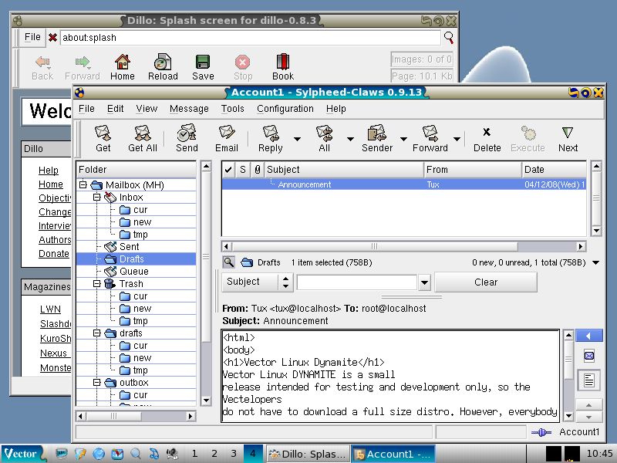
Task: Click the Send queued messages icon
Action: pos(187,138)
